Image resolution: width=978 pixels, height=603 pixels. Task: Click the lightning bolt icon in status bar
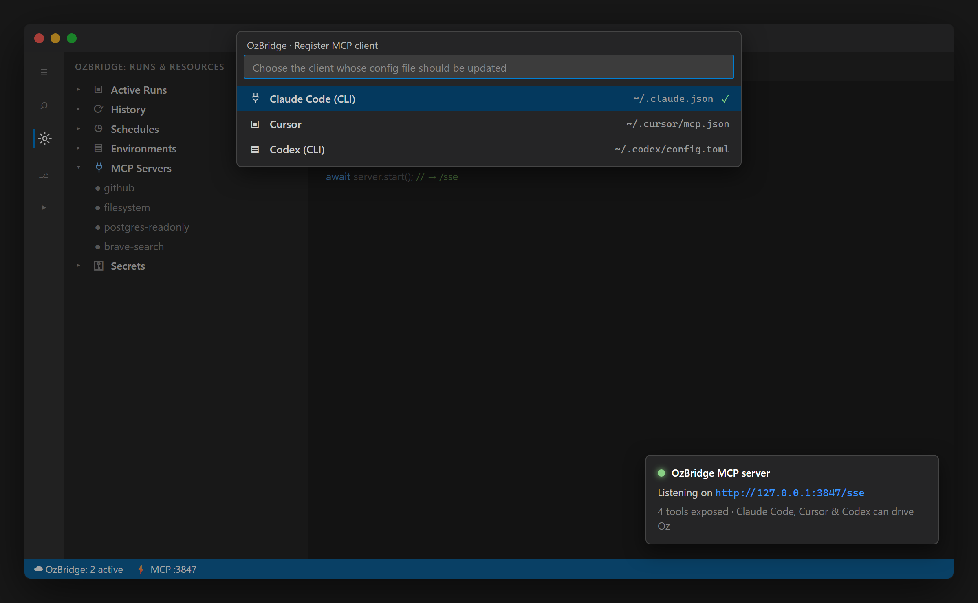click(x=141, y=569)
